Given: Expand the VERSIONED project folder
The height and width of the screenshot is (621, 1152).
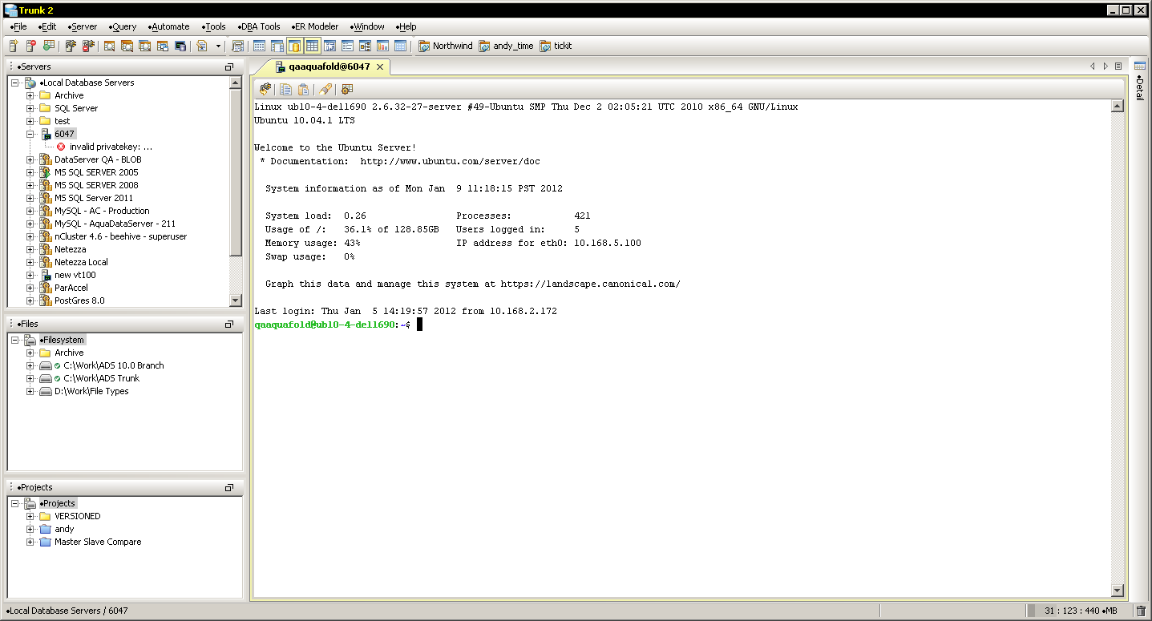Looking at the screenshot, I should (30, 516).
